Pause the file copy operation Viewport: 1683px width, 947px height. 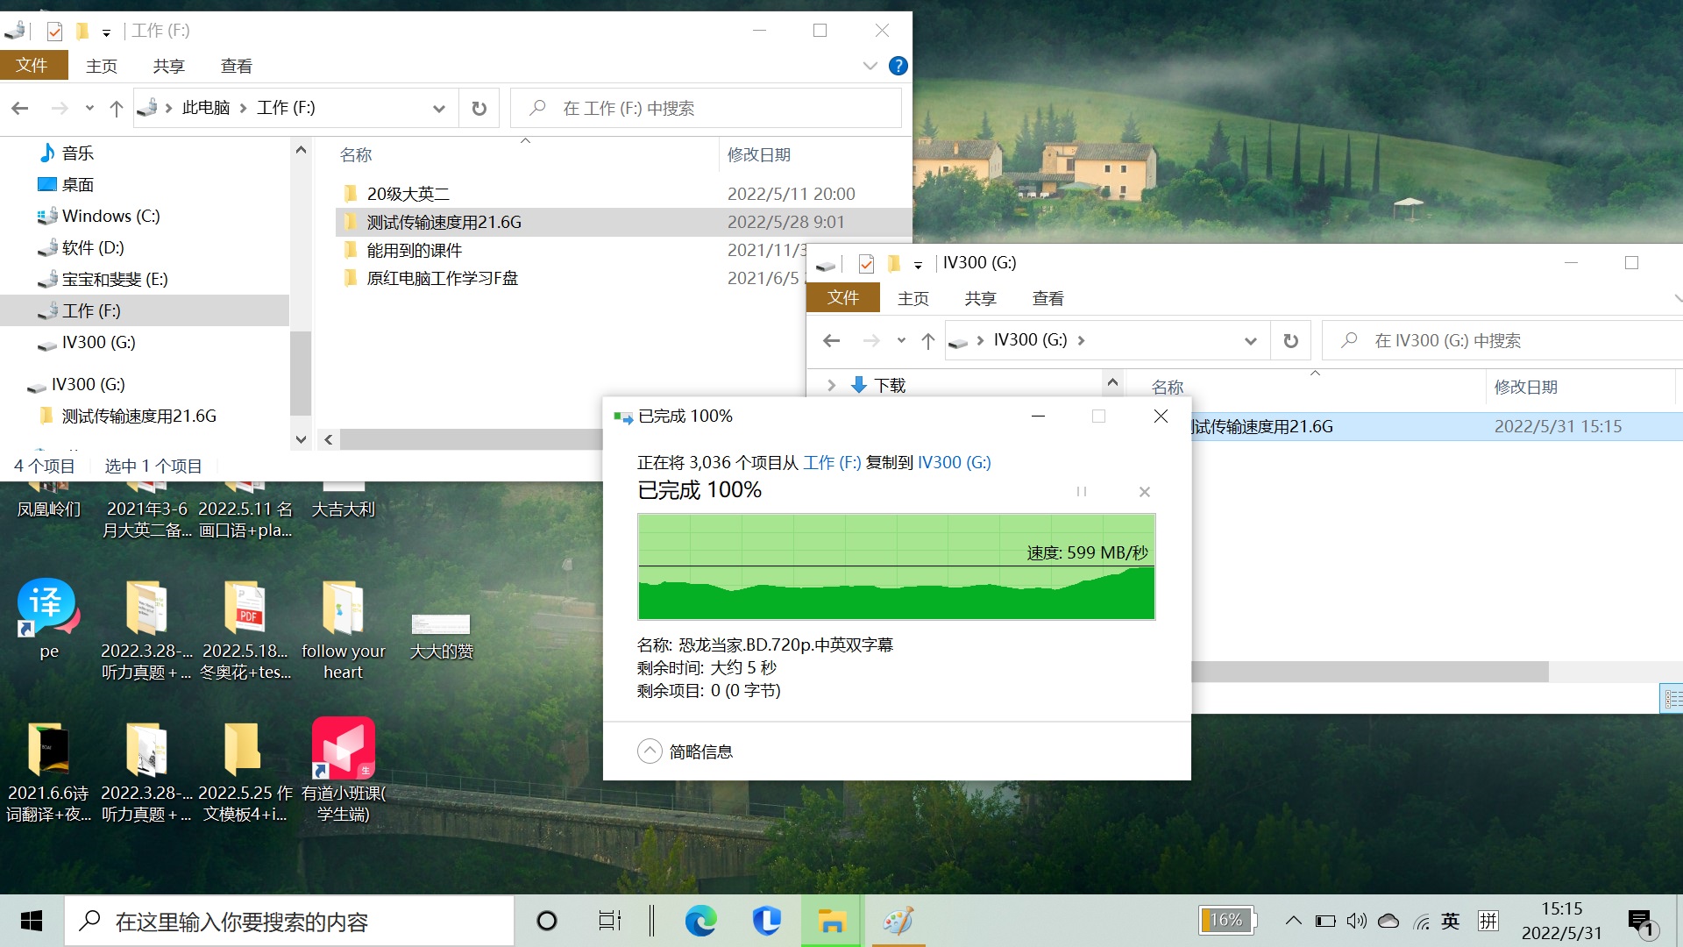pos(1082,492)
